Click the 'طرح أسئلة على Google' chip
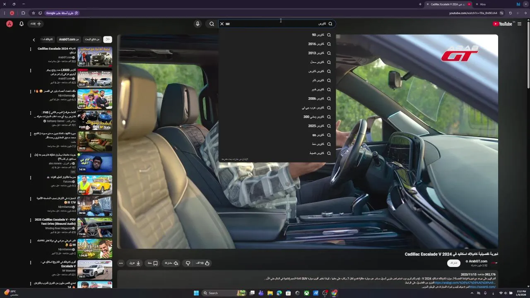This screenshot has width=530, height=298. [62, 13]
